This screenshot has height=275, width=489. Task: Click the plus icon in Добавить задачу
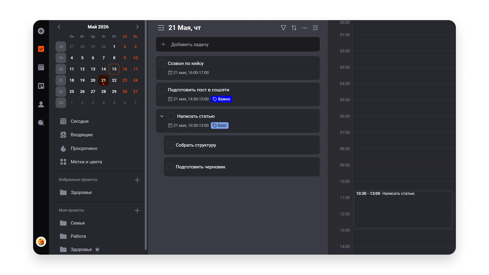(x=163, y=44)
